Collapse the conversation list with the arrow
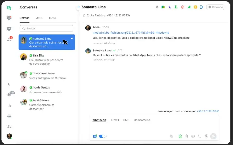233x145 pixels. pos(78,7)
